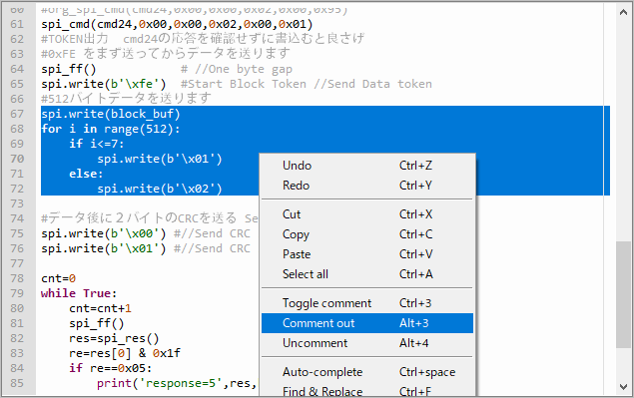Click the spi.write(b'\x01') on line 70

[160, 159]
